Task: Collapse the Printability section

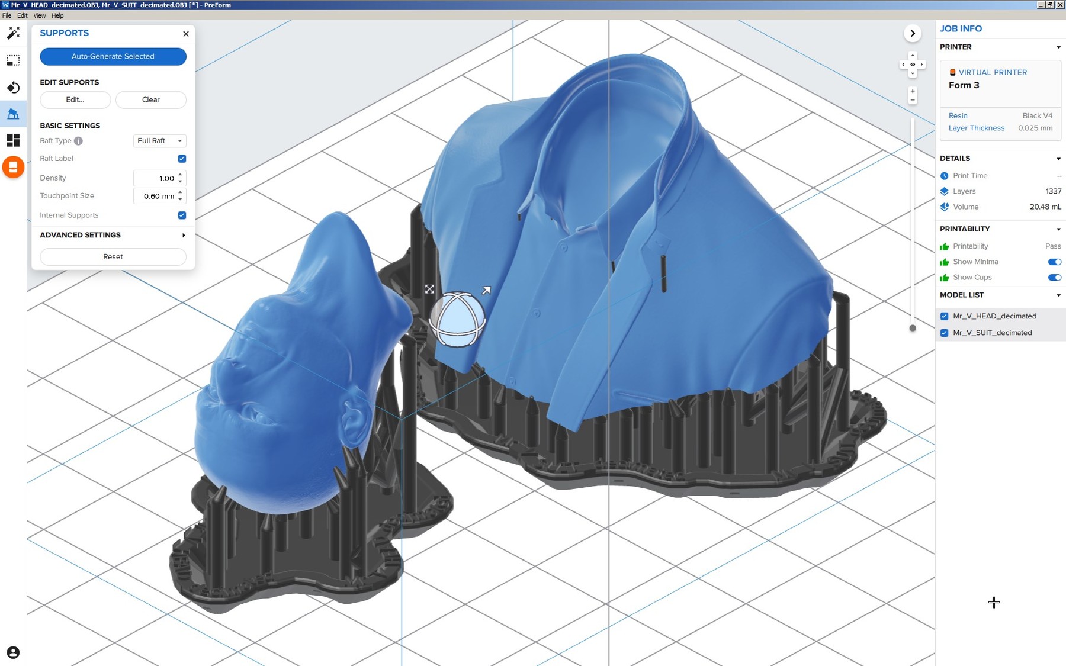Action: click(x=1059, y=229)
